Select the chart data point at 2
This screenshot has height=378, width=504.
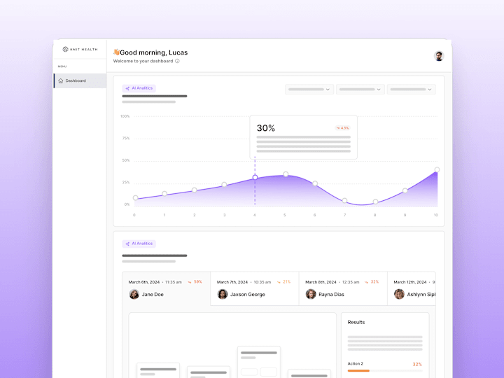point(194,190)
